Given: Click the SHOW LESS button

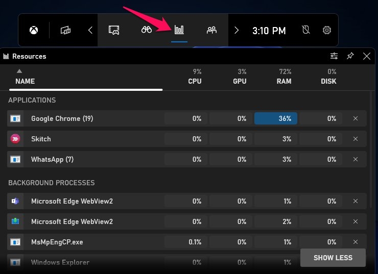Looking at the screenshot, I should (x=333, y=258).
